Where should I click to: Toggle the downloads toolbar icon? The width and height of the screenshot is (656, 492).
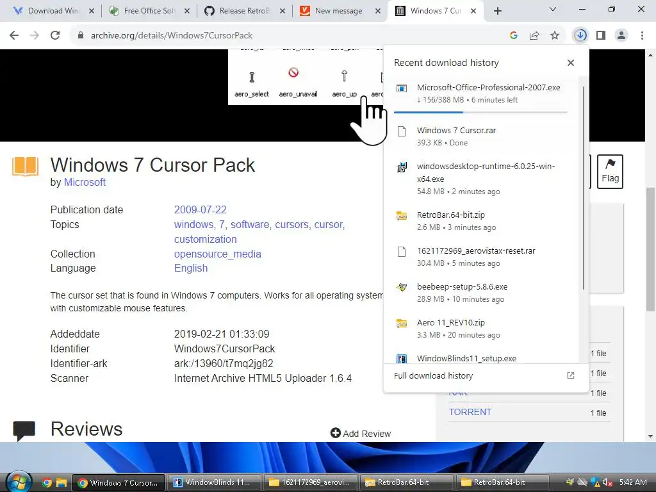tap(580, 36)
